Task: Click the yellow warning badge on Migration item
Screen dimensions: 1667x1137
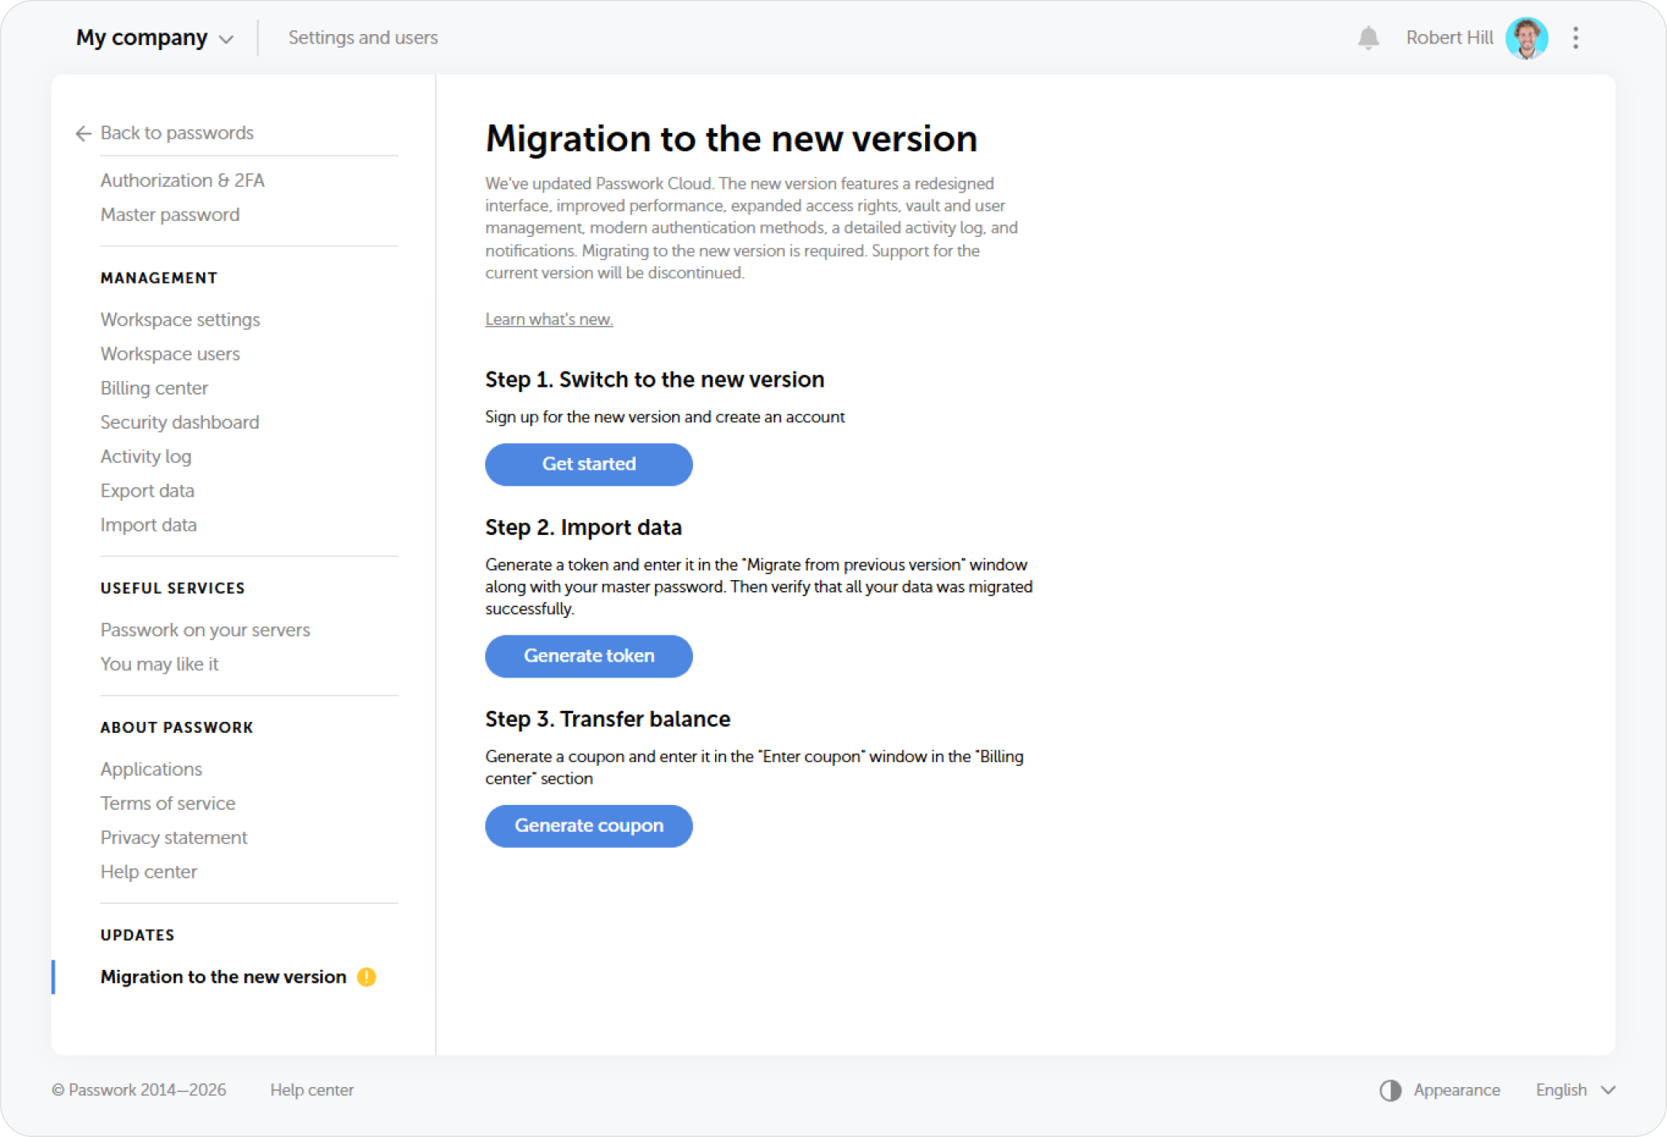Action: 366,977
